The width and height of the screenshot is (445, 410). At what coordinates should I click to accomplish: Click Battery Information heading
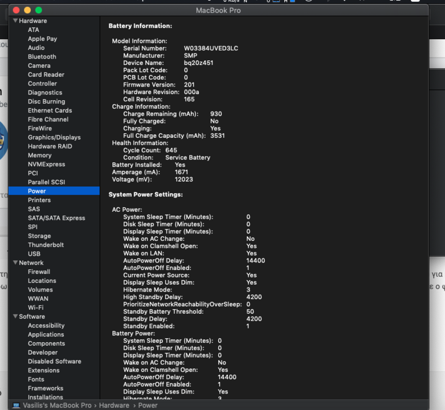tap(140, 26)
